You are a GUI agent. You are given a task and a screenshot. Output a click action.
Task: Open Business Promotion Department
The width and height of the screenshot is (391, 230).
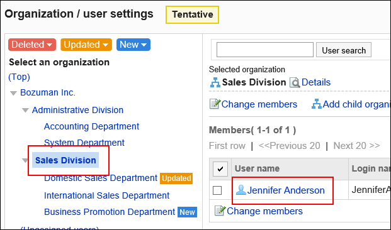[x=110, y=212]
